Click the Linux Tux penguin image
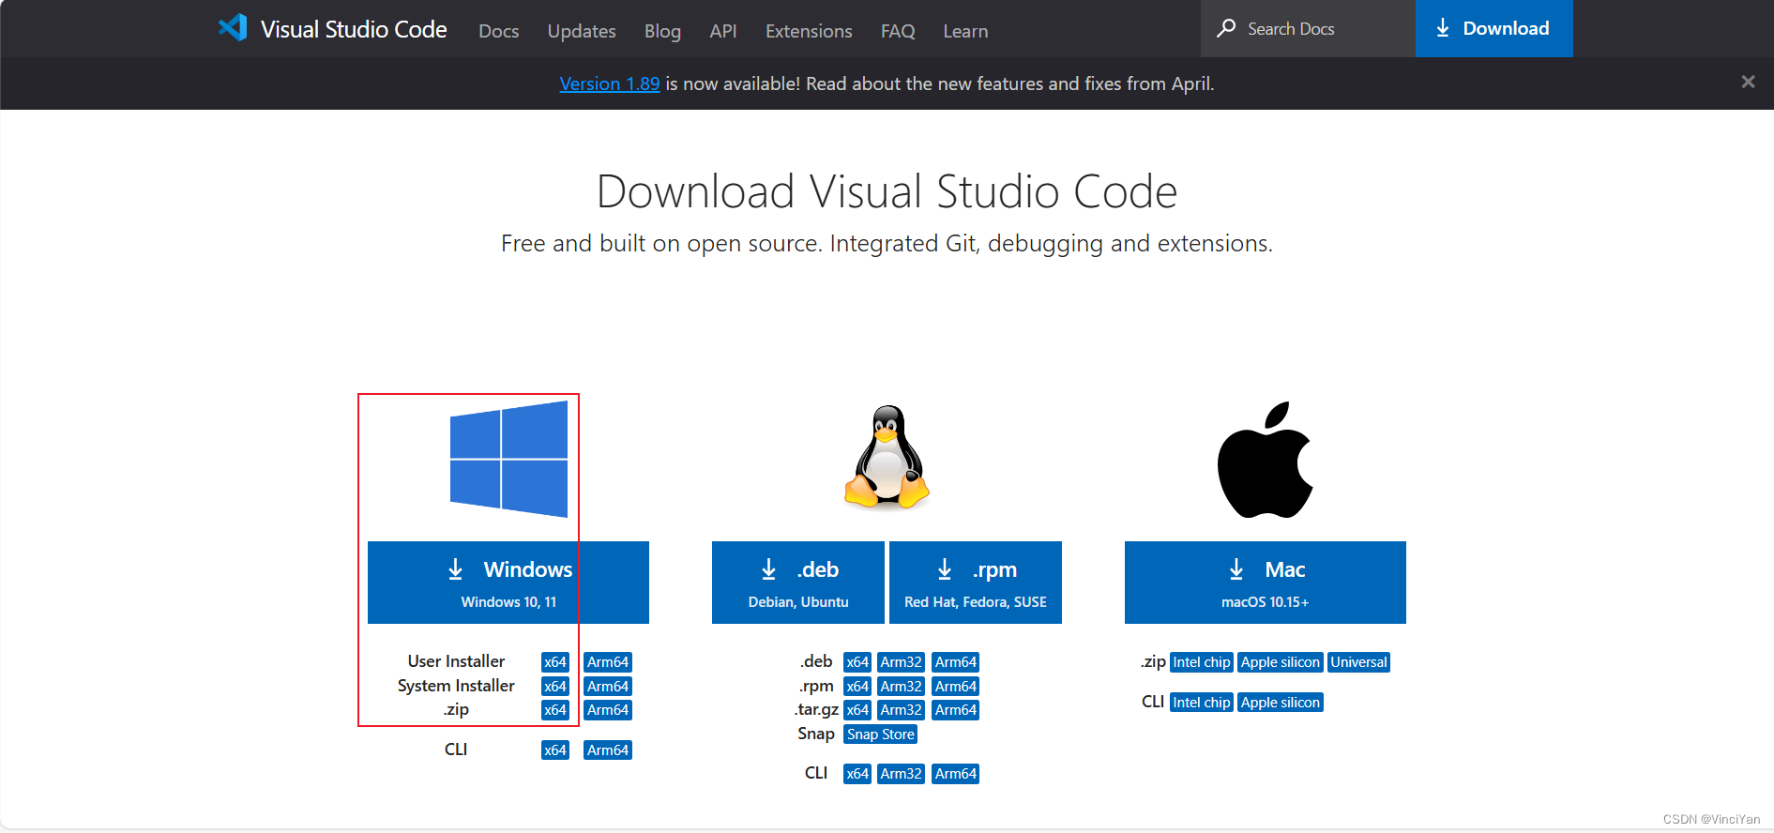The image size is (1774, 833). coord(887,457)
